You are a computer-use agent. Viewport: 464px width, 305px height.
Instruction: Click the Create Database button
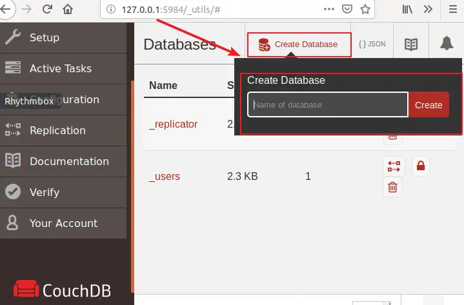point(299,44)
